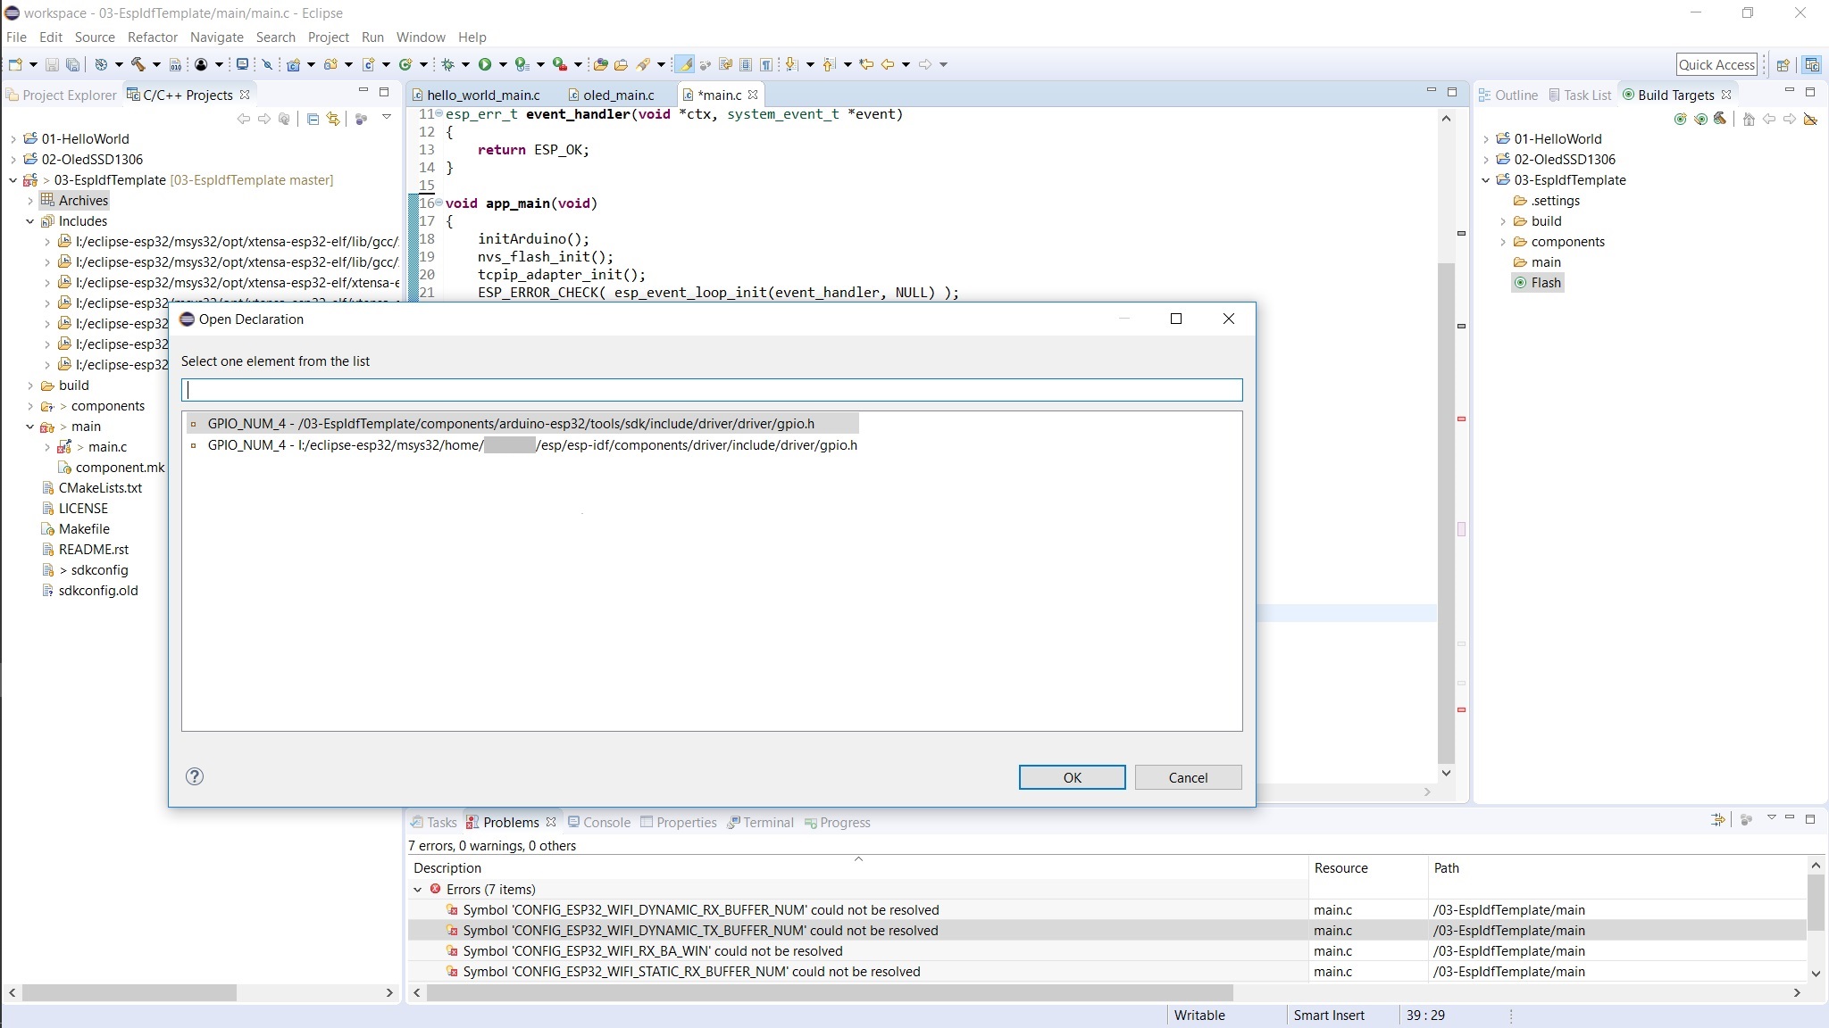Image resolution: width=1829 pixels, height=1028 pixels.
Task: Select the Terminal tab
Action: (767, 821)
